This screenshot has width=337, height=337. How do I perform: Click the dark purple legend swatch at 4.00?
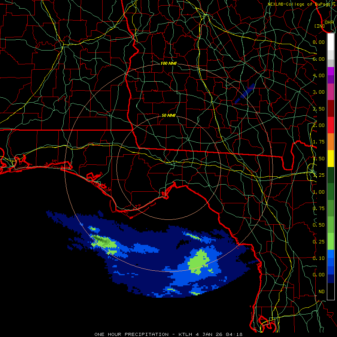tap(331, 79)
